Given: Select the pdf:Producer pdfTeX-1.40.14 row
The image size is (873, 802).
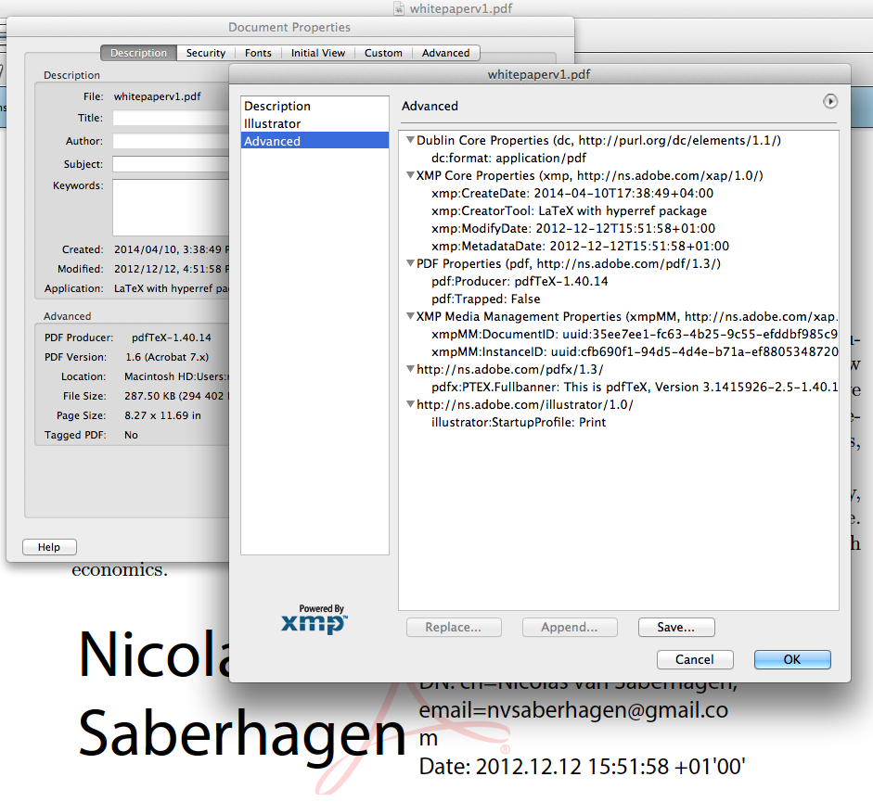Looking at the screenshot, I should (x=520, y=281).
